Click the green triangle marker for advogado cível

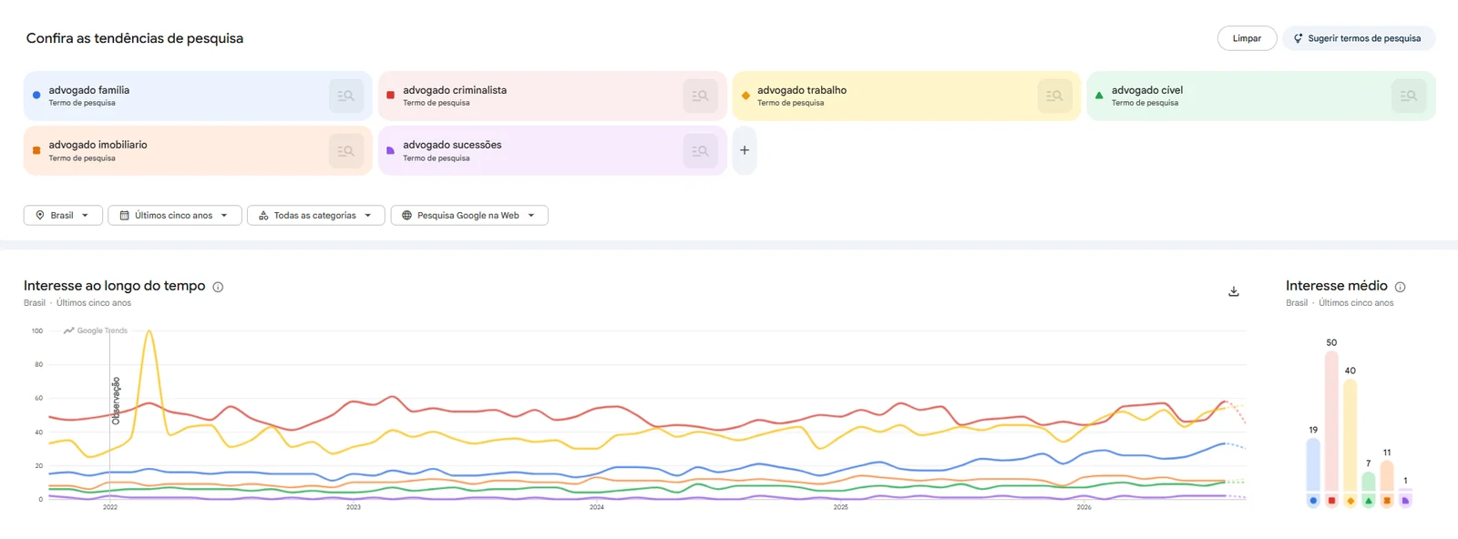(x=1099, y=95)
